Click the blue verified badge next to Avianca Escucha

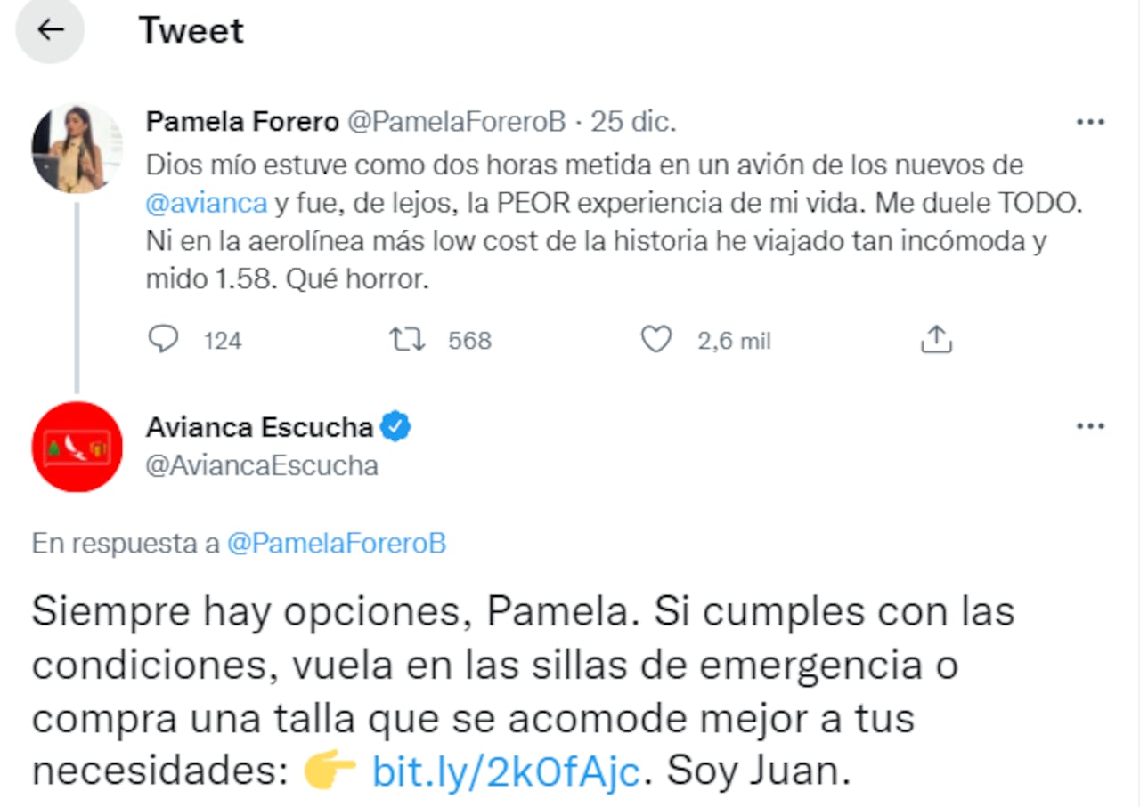395,426
